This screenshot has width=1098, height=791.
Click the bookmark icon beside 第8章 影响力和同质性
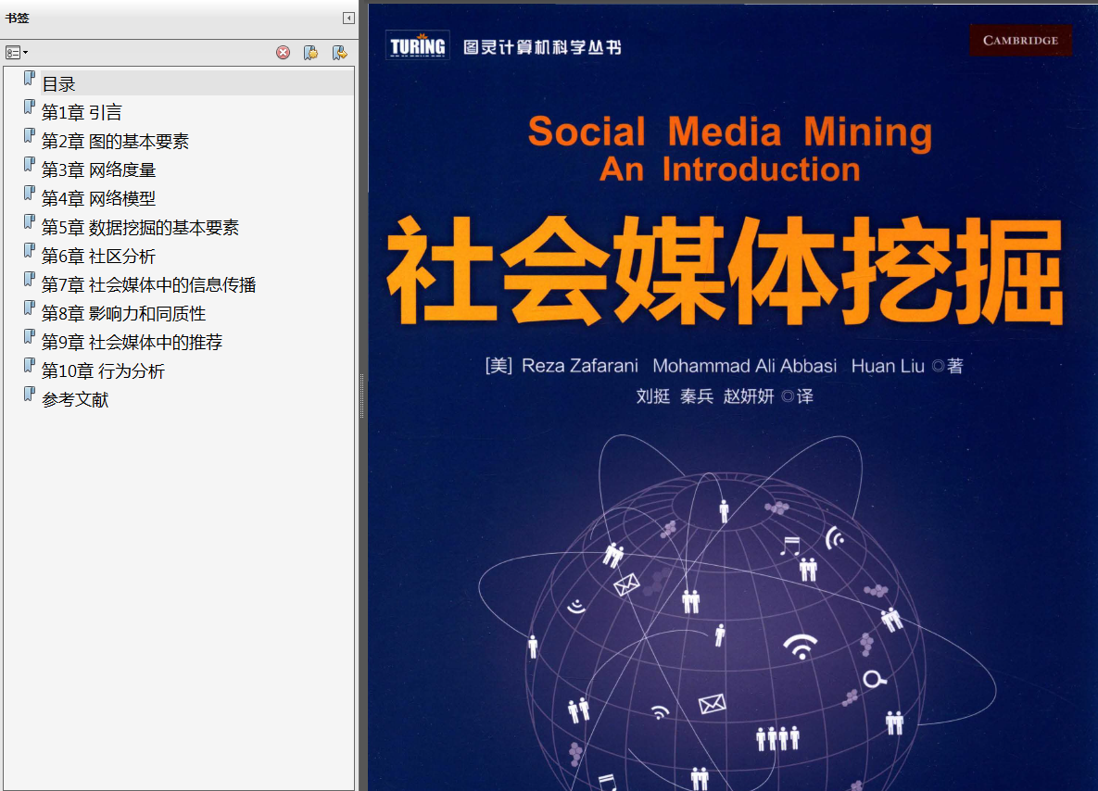(29, 308)
